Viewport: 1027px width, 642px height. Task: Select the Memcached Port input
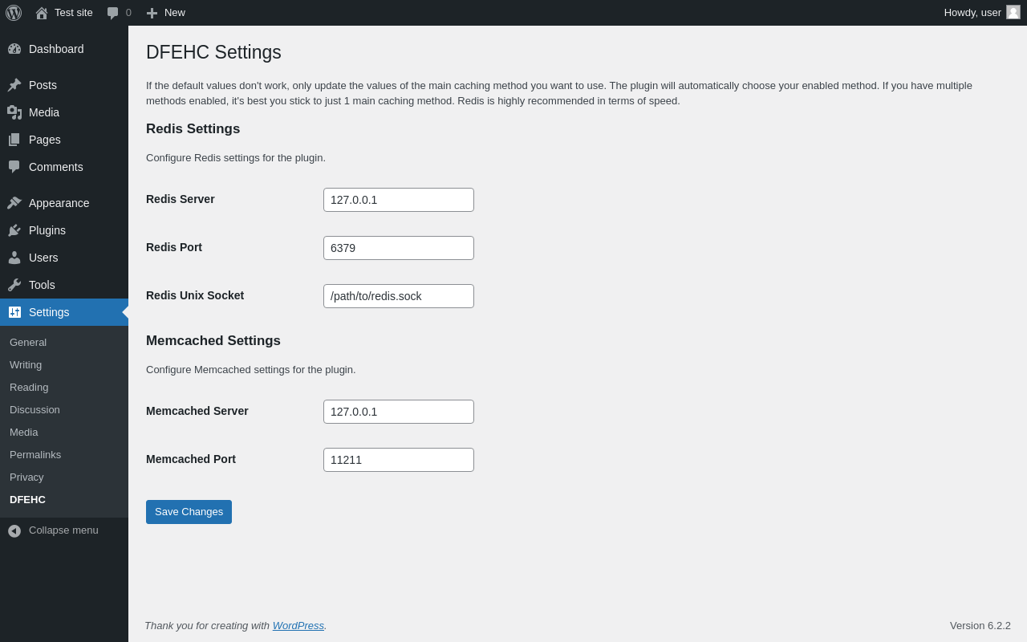[x=399, y=460]
